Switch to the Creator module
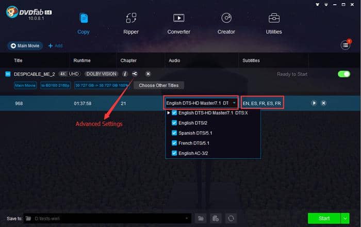This screenshot has width=361, height=227. pos(226,24)
